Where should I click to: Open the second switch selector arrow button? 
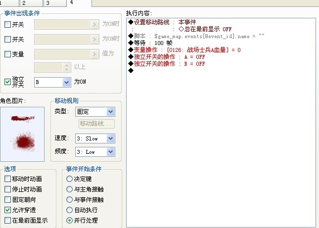point(94,39)
